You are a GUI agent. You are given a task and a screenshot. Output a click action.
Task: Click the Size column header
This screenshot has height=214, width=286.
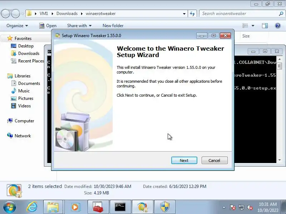246,36
